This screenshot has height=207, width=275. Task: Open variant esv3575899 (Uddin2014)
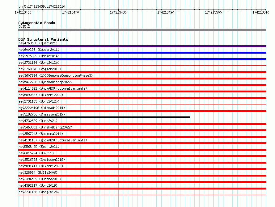(x=39, y=56)
